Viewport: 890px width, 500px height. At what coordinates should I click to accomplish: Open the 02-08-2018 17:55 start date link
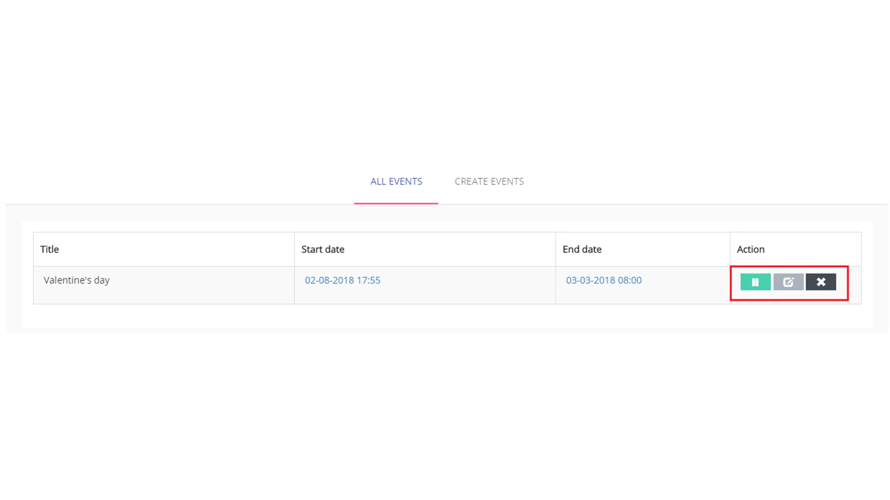point(342,281)
